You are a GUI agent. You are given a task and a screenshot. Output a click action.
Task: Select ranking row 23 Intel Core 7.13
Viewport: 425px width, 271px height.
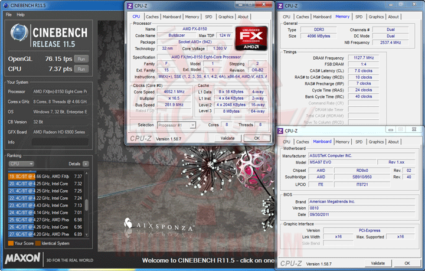click(45, 205)
